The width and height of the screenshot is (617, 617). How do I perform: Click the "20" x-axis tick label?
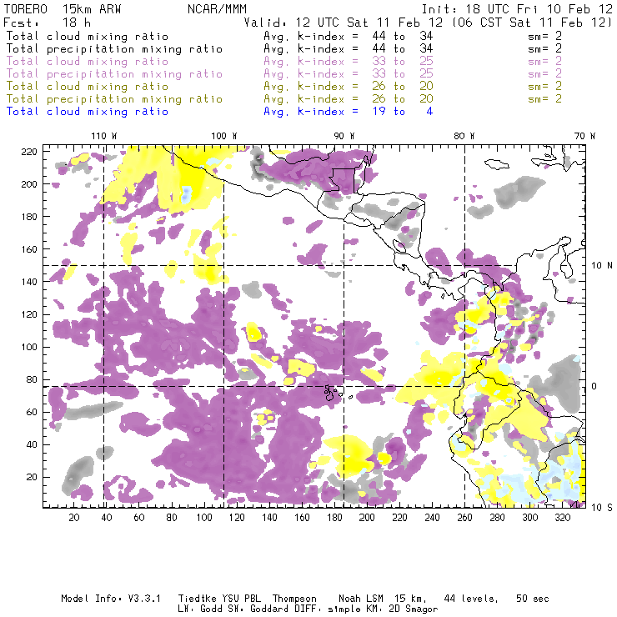tap(74, 518)
